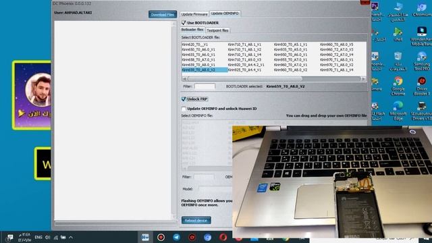Select Kirin710_T1_A8.1_V4 bootloader file
Image resolution: width=432 pixels, height=243 pixels.
tap(244, 55)
